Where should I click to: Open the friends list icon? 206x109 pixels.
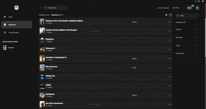(x=190, y=8)
